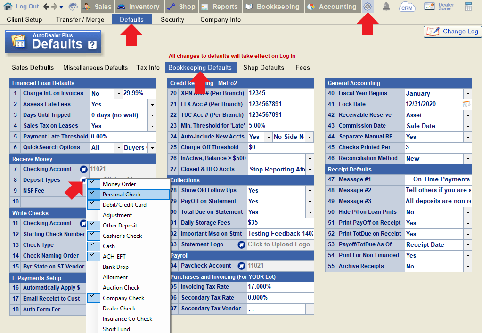The width and height of the screenshot is (482, 333).
Task: Open Archive Receipts dropdown
Action: point(467,266)
